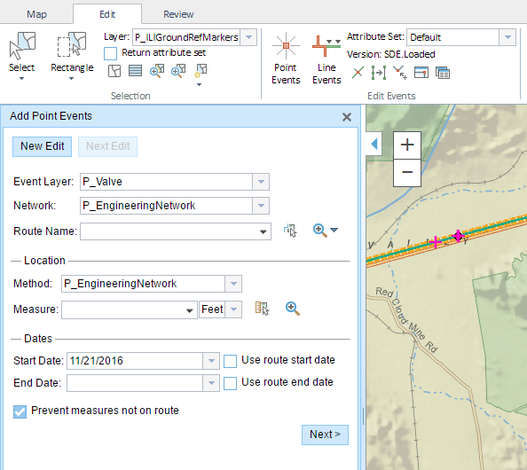Screen dimensions: 527x470
Task: Expand the Attribute Set dropdown
Action: (x=507, y=37)
